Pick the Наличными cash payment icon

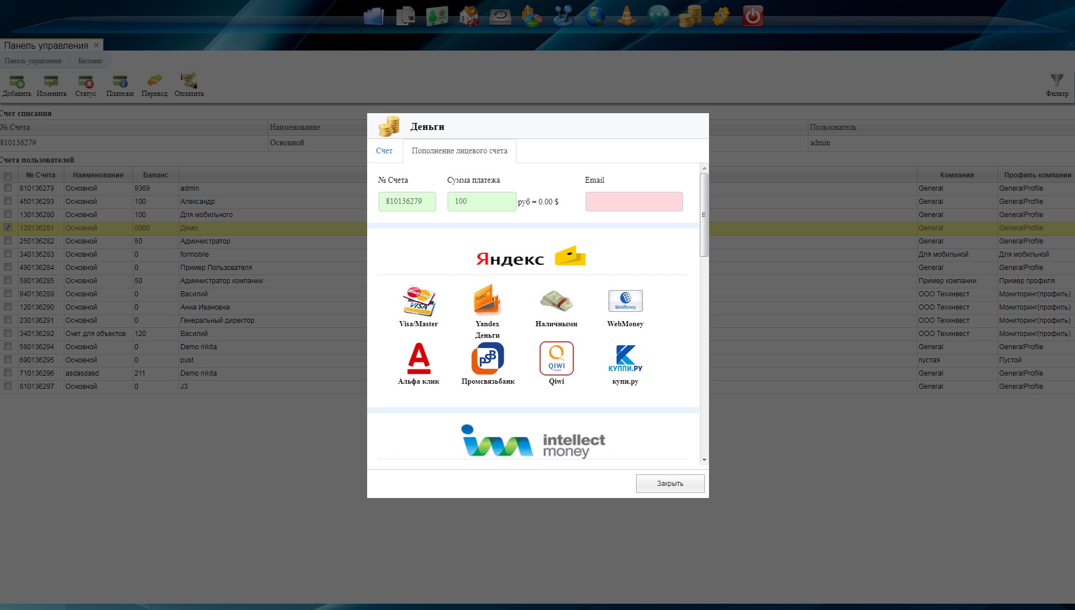556,301
